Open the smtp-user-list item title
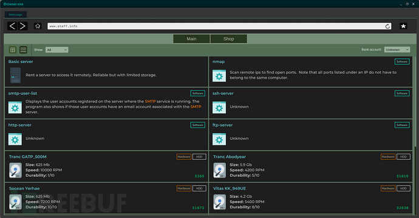419x218 pixels. point(22,93)
